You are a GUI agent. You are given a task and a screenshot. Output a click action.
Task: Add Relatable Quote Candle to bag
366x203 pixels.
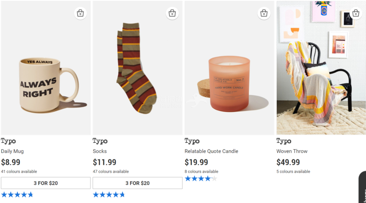pyautogui.click(x=264, y=13)
